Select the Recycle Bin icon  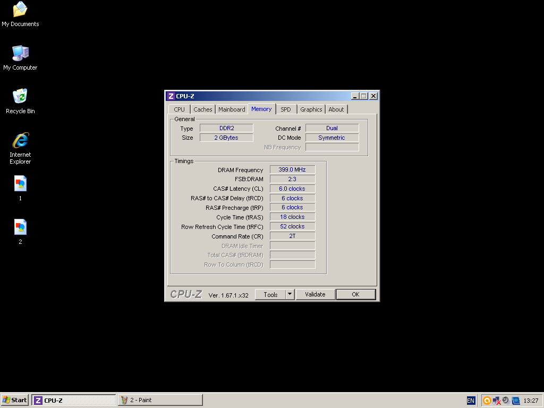point(20,101)
